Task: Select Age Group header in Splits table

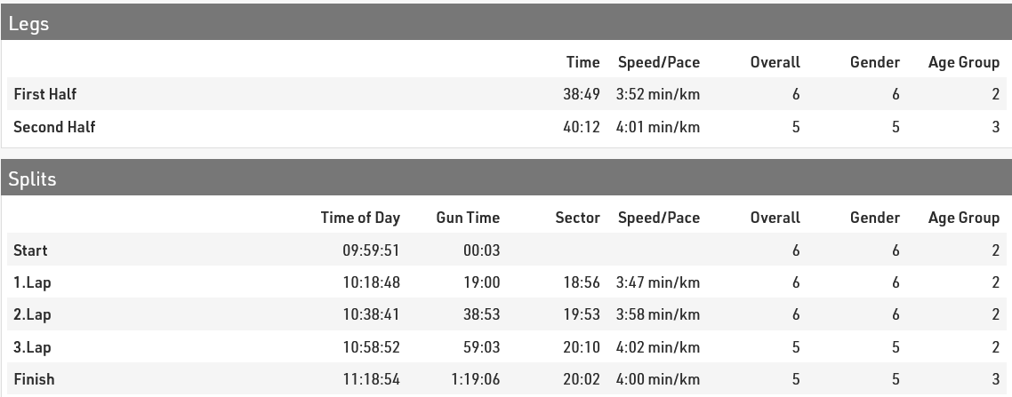Action: coord(963,218)
